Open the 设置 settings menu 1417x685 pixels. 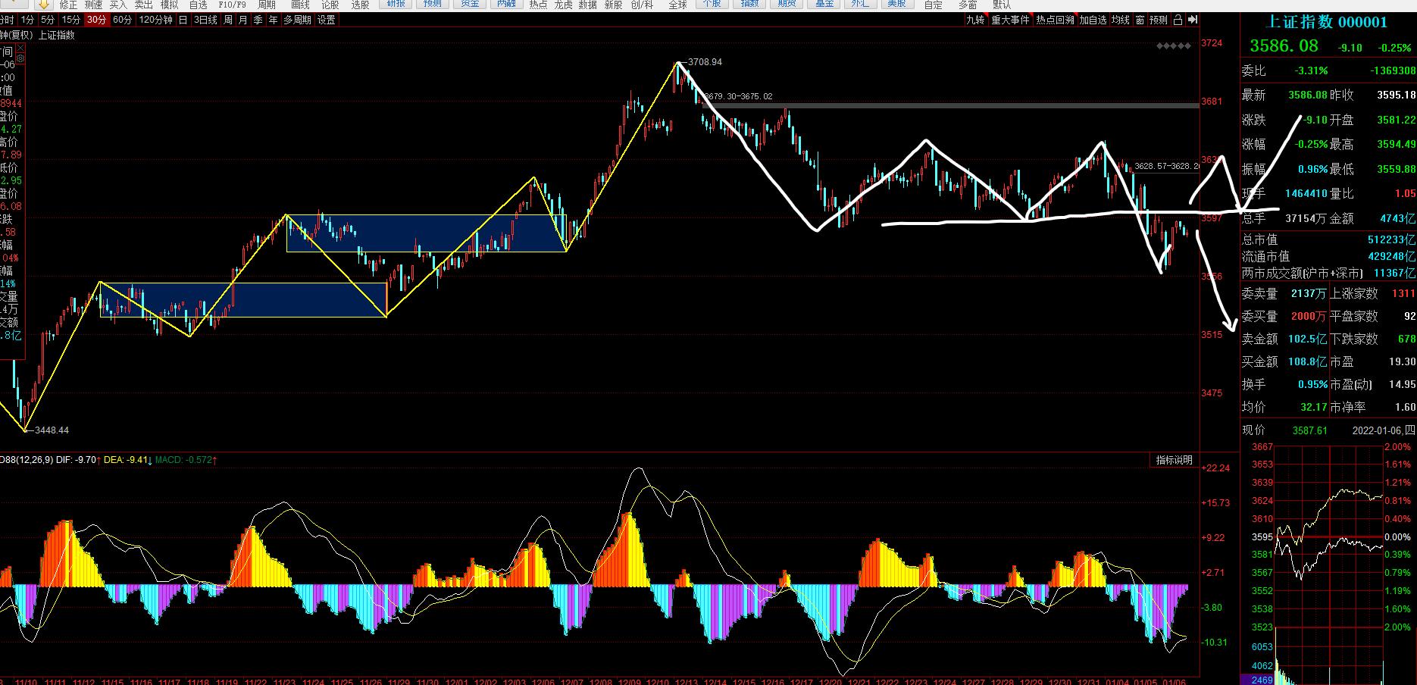tap(326, 20)
